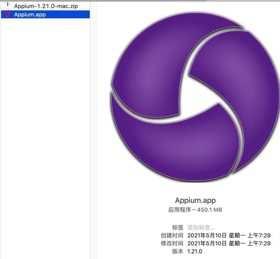This screenshot has width=280, height=259.
Task: Click the zip archive file icon
Action: (x=7, y=6)
